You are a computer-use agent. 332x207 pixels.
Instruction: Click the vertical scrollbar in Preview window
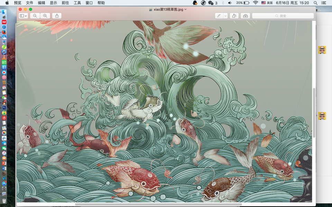[314, 112]
